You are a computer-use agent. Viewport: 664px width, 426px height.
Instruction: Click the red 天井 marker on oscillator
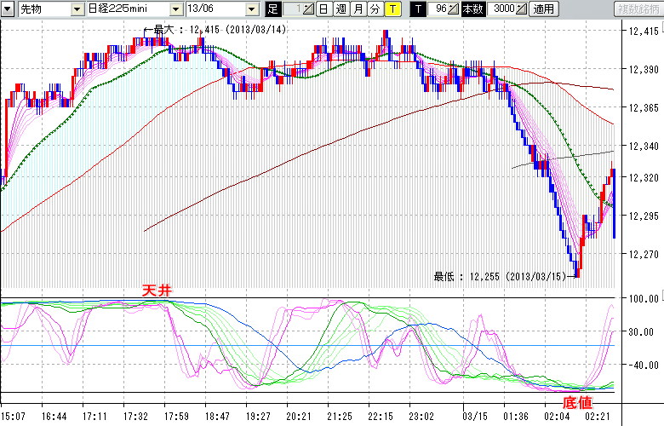(157, 291)
